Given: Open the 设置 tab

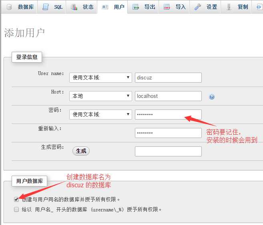Looking at the screenshot, I should click(205, 7).
